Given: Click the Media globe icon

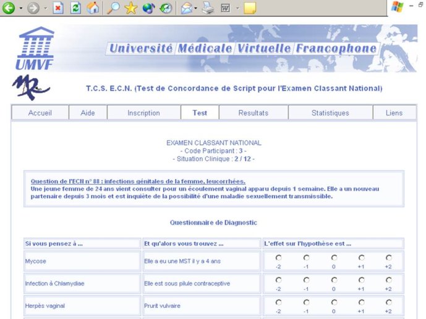Looking at the screenshot, I should [x=148, y=8].
